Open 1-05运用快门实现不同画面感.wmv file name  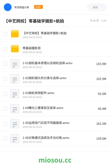[x=46, y=123]
